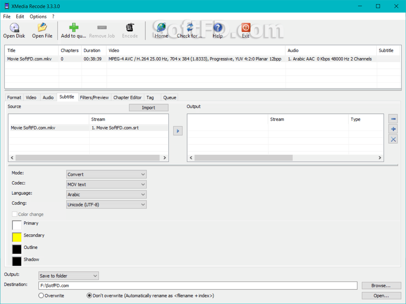The height and width of the screenshot is (304, 406).
Task: Click the Chapters column header
Action: [70, 50]
